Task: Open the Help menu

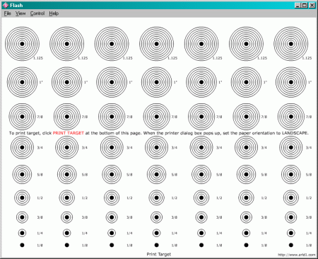Action: 54,13
